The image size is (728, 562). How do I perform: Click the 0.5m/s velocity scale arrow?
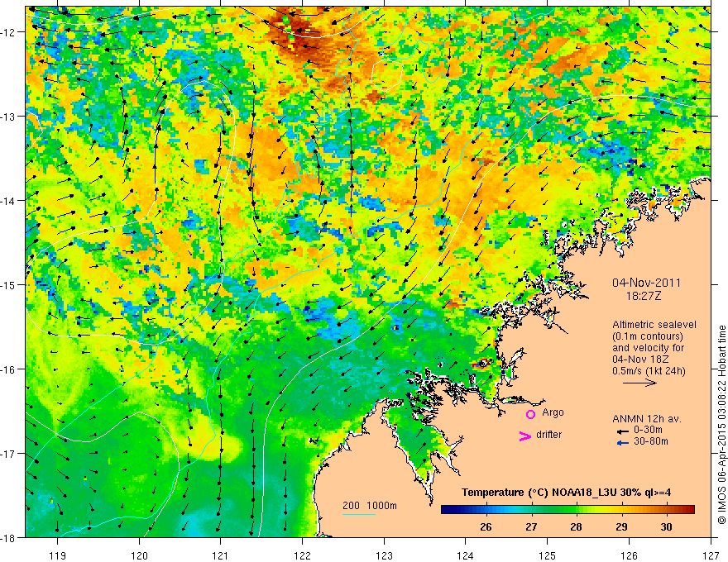(639, 383)
